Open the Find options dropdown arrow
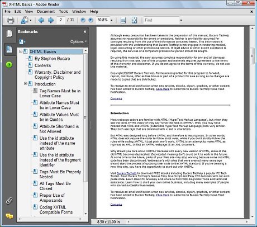257x227 pixels. 181,20
